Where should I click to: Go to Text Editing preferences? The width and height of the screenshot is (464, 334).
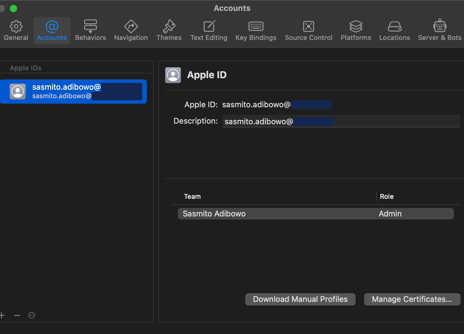(x=209, y=31)
